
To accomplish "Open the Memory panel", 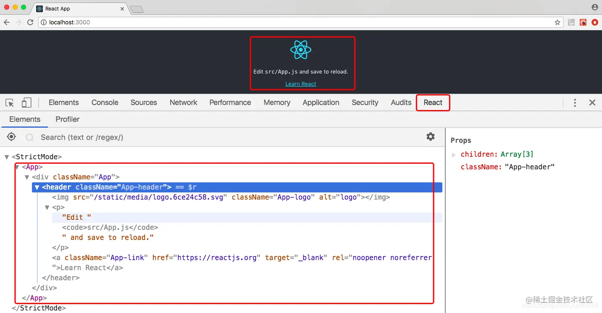I will click(x=277, y=103).
